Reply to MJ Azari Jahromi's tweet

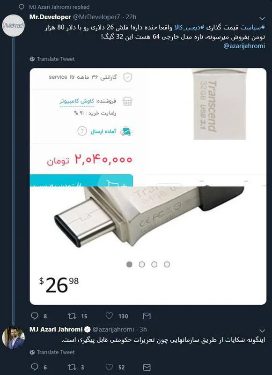[x=35, y=367]
